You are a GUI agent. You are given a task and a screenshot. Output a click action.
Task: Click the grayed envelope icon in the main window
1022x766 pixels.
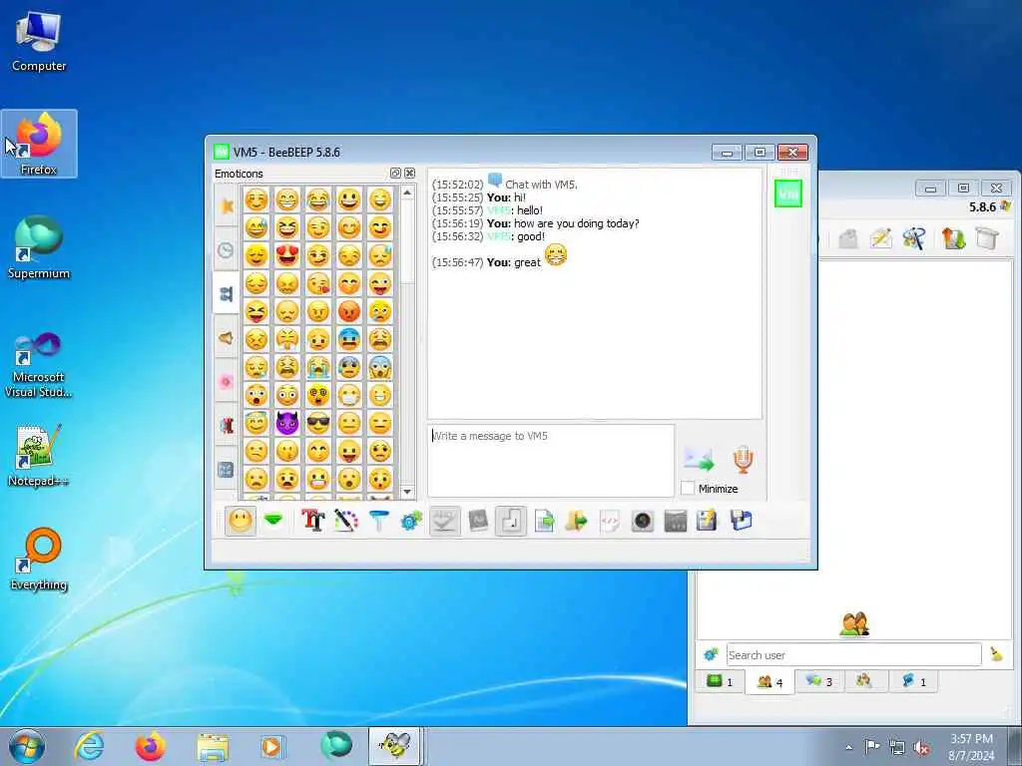pos(848,238)
